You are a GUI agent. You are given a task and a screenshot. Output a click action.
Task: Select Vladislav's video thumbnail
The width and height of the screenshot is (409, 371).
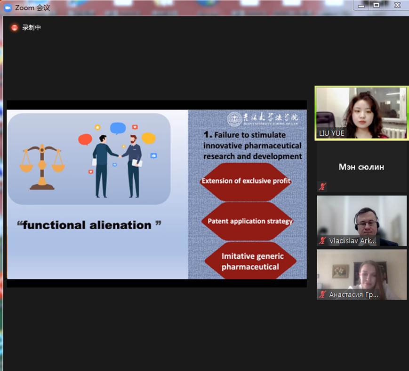tap(361, 220)
